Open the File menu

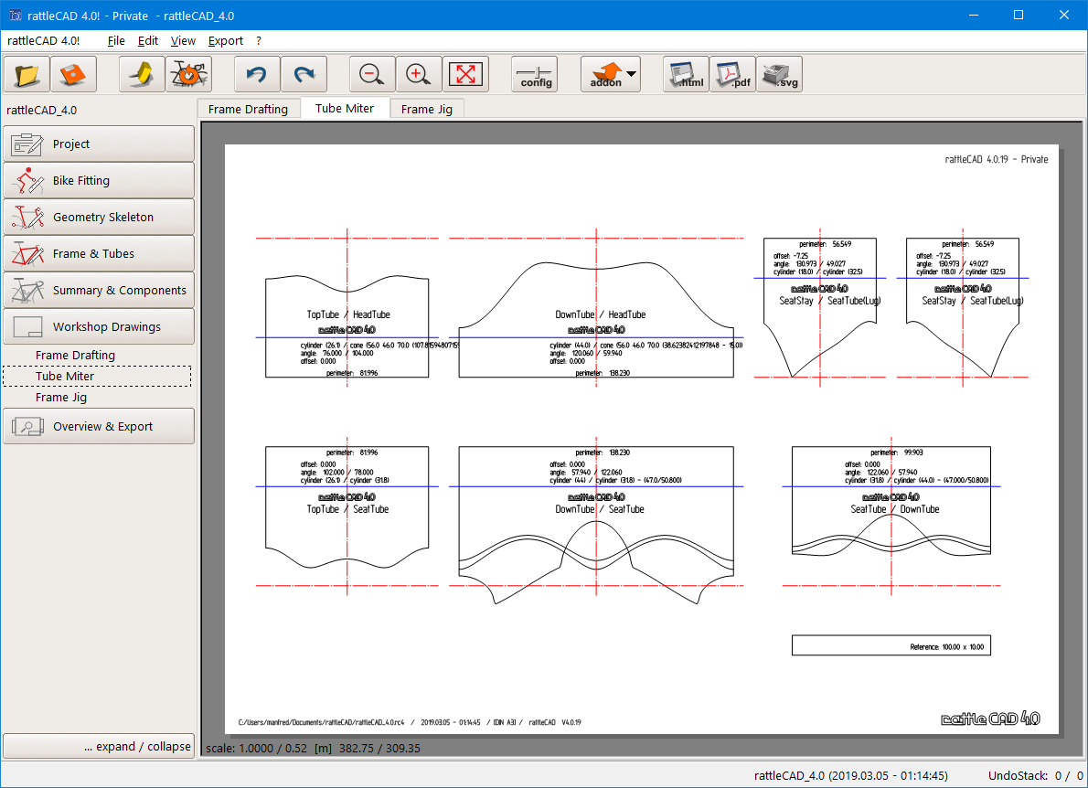point(117,41)
